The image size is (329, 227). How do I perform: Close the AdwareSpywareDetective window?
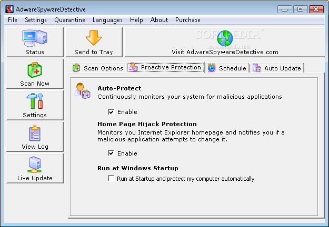[x=316, y=9]
